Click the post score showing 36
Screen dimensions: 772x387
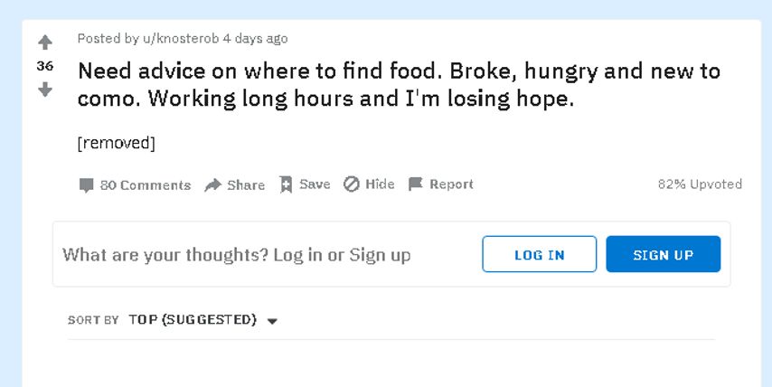44,66
